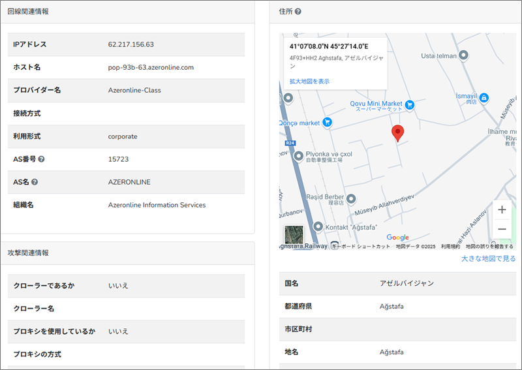Switch to satellite view thumbnail
Image resolution: width=522 pixels, height=370 pixels.
294,235
